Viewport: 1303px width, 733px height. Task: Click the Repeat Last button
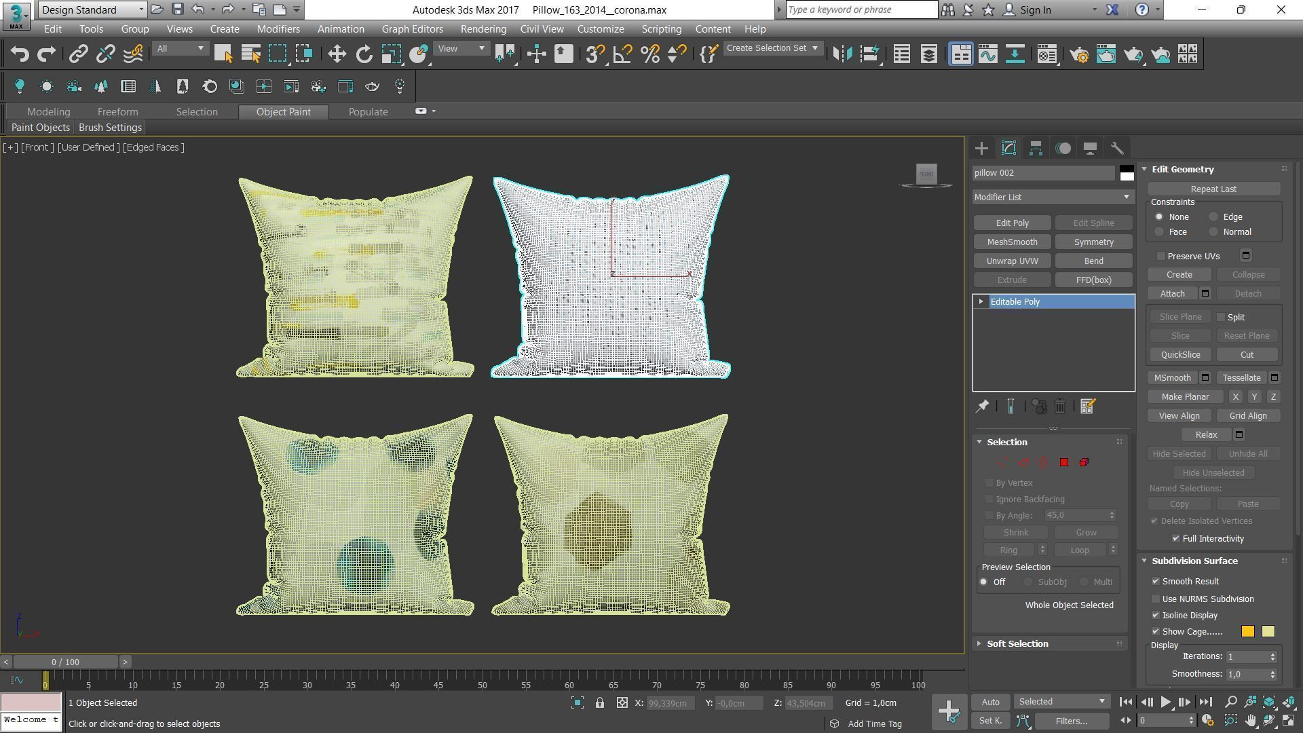click(x=1213, y=189)
